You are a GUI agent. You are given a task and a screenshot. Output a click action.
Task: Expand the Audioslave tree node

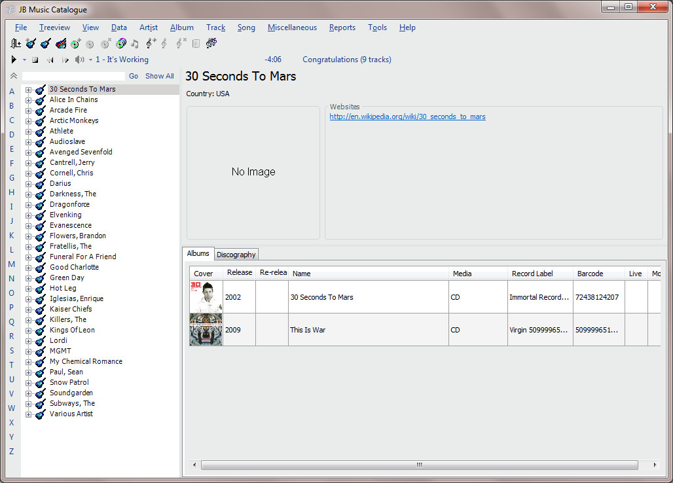(x=28, y=142)
